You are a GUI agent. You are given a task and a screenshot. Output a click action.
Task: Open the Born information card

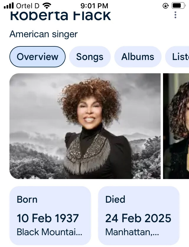50,215
